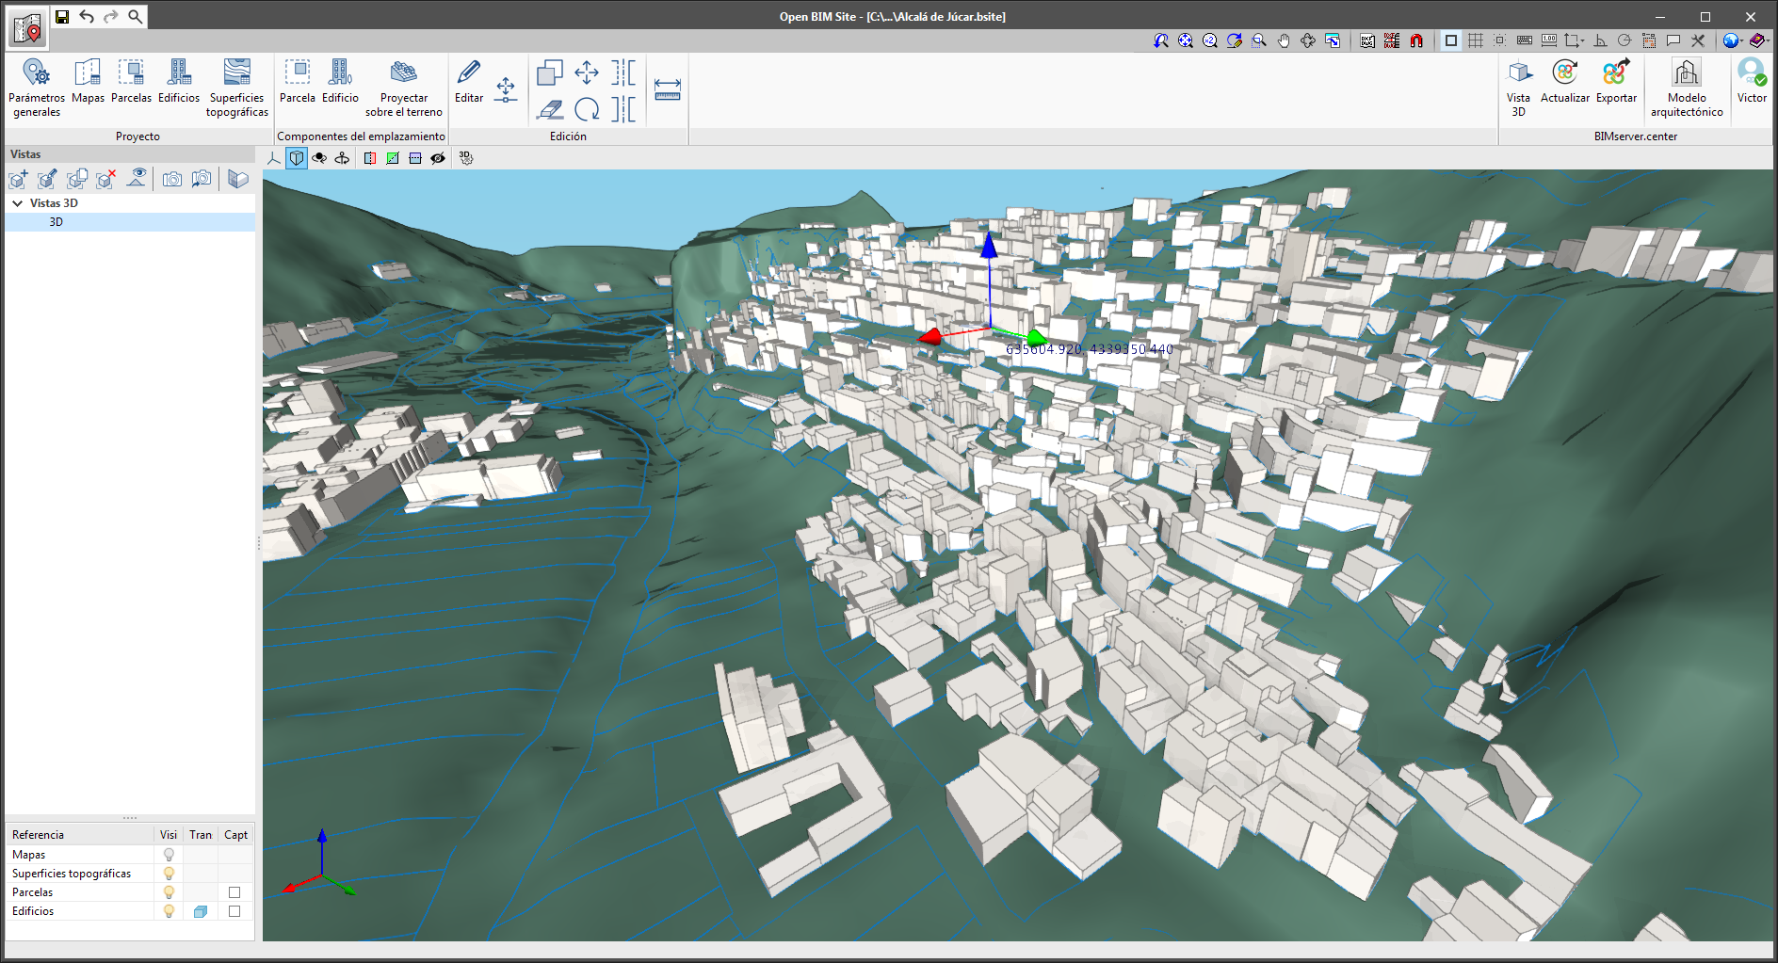Expand the help book dropdown arrow
Image resolution: width=1778 pixels, height=963 pixels.
1768,40
